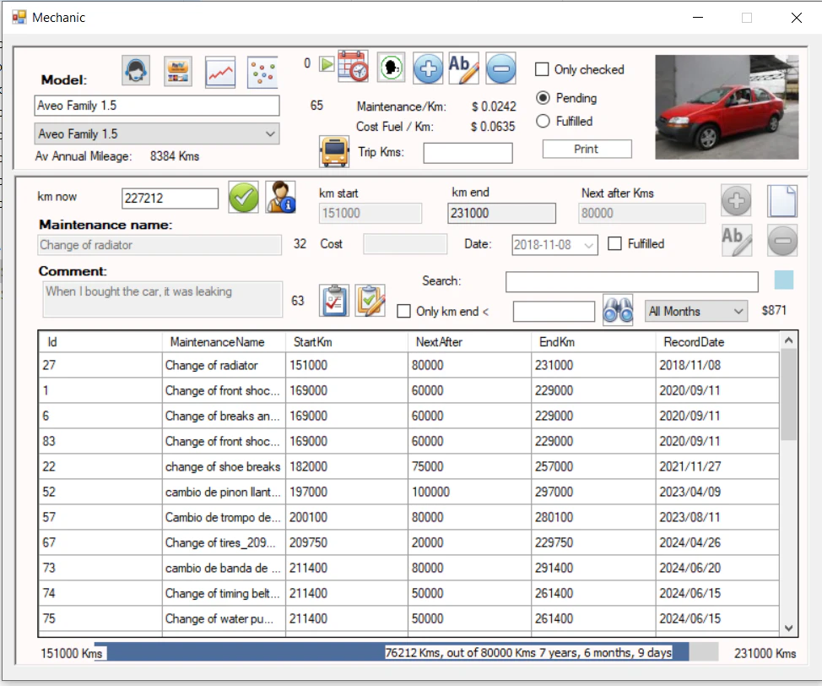
Task: Click the table scrollbar down arrow
Action: point(788,628)
